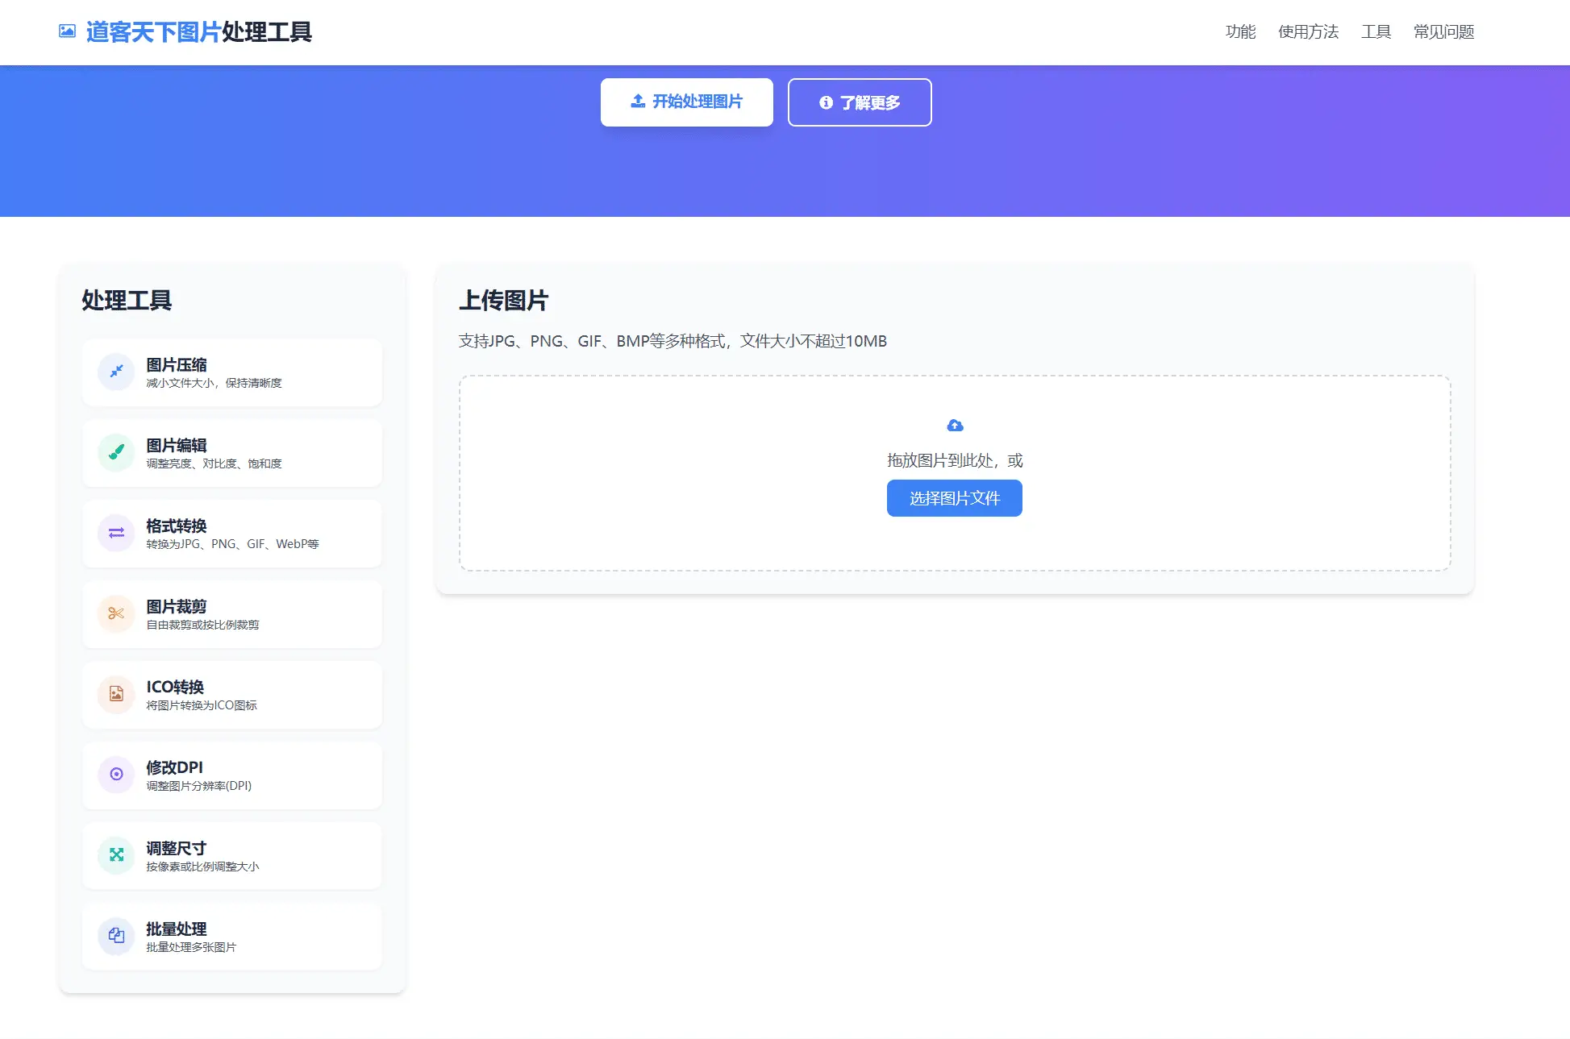Viewport: 1570px width, 1039px height.
Task: Open the ICO转换 file icon
Action: coord(115,694)
